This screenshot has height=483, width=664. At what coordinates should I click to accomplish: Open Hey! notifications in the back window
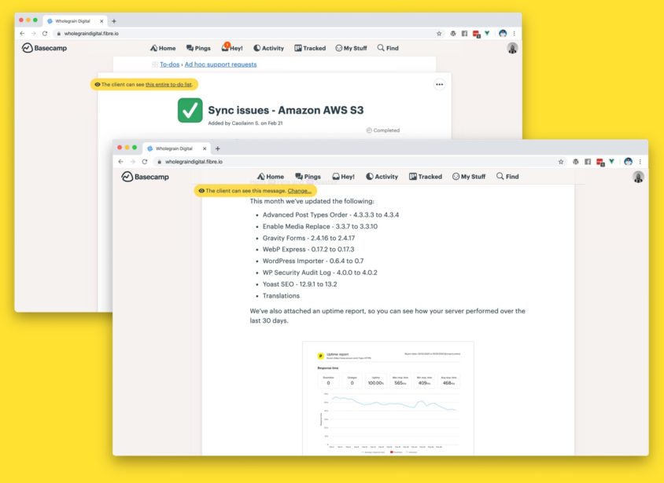click(232, 47)
